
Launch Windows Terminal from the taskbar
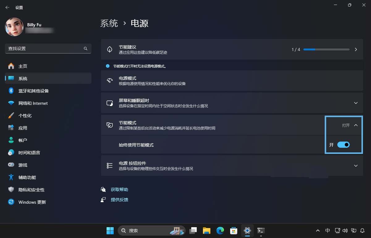[260, 231]
